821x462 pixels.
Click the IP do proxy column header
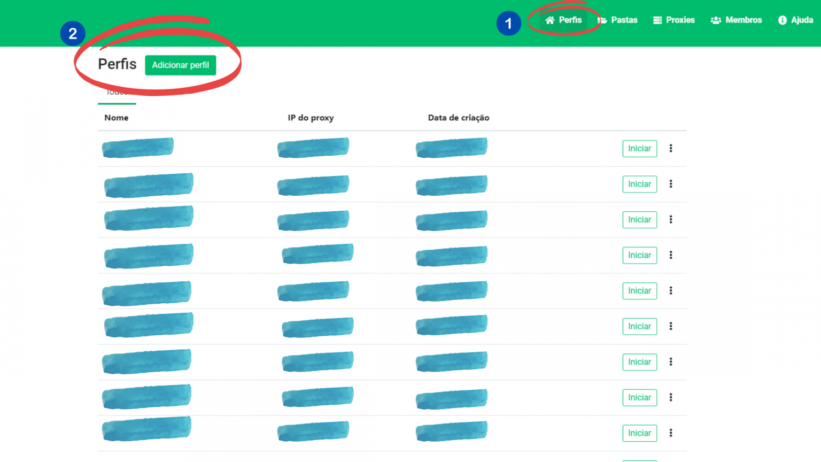pos(311,118)
